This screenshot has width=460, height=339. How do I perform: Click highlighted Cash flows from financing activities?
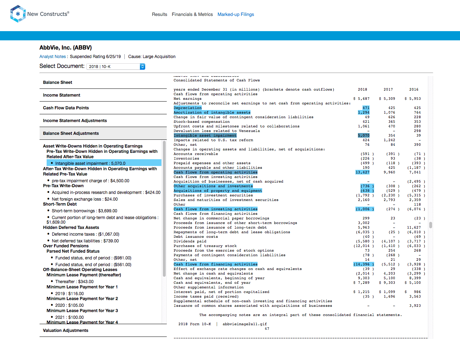click(216, 264)
